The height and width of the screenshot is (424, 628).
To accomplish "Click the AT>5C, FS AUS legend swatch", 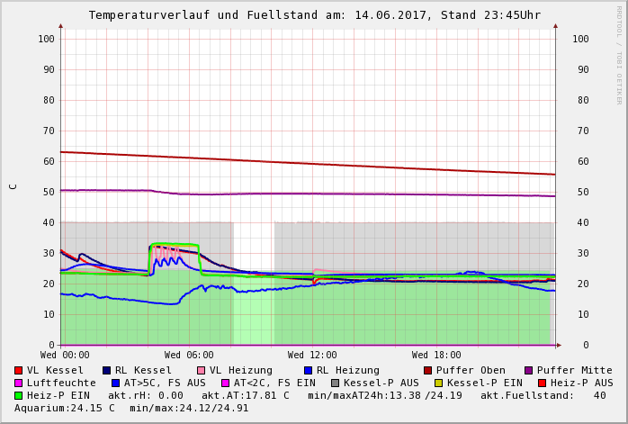I will 116,383.
